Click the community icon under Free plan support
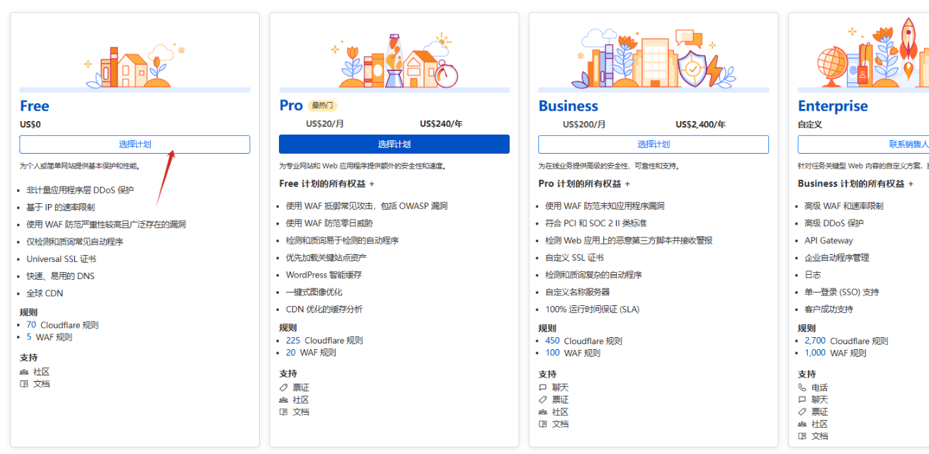929x454 pixels. [23, 371]
